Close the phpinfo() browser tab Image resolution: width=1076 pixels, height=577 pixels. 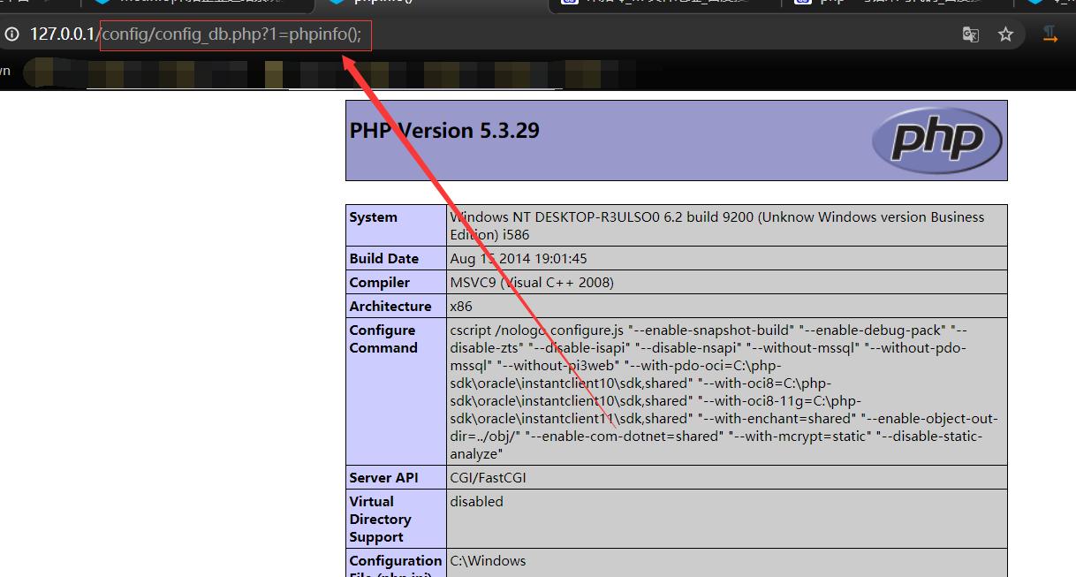(x=529, y=3)
